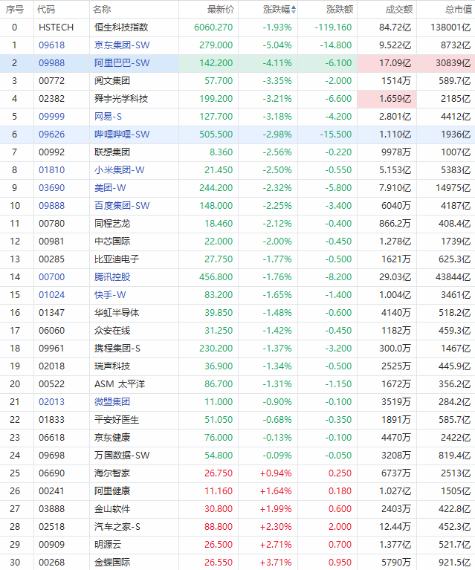
Task: Open stock code link 09988
Action: (x=51, y=63)
